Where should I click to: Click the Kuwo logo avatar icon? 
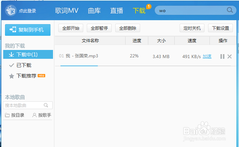pyautogui.click(x=11, y=11)
